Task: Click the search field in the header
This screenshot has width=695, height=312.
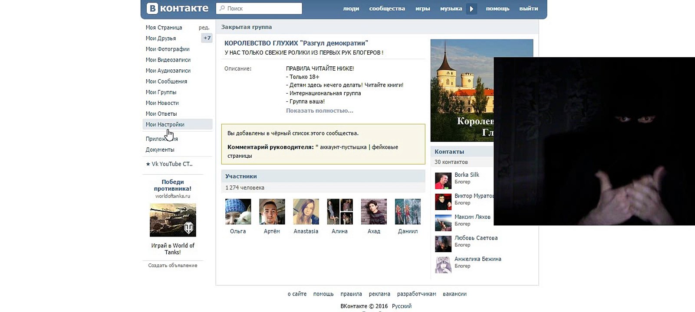Action: tap(259, 8)
